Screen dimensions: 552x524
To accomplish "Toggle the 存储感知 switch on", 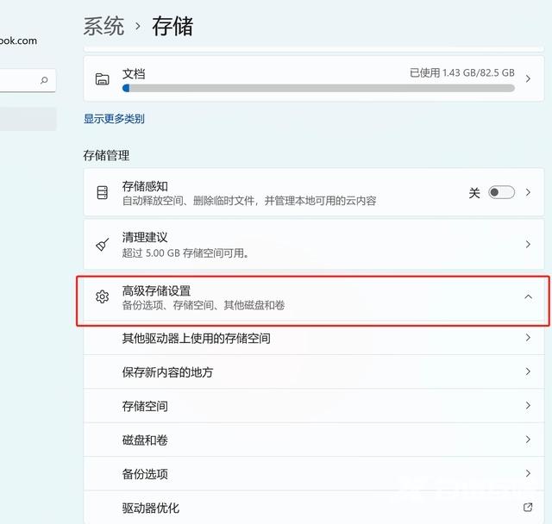I will [x=501, y=192].
